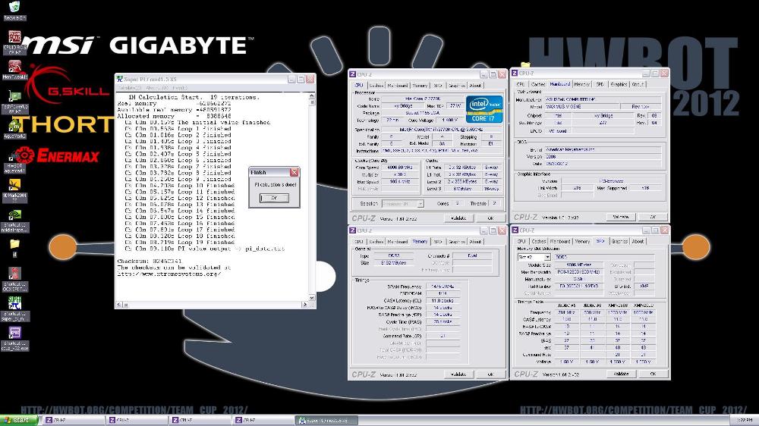
Task: Click the Intel Core i7 logo in CPU-Z
Action: pos(484,109)
